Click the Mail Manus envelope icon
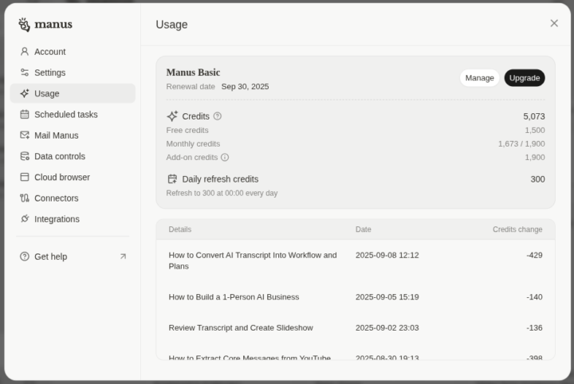This screenshot has width=574, height=384. 25,135
